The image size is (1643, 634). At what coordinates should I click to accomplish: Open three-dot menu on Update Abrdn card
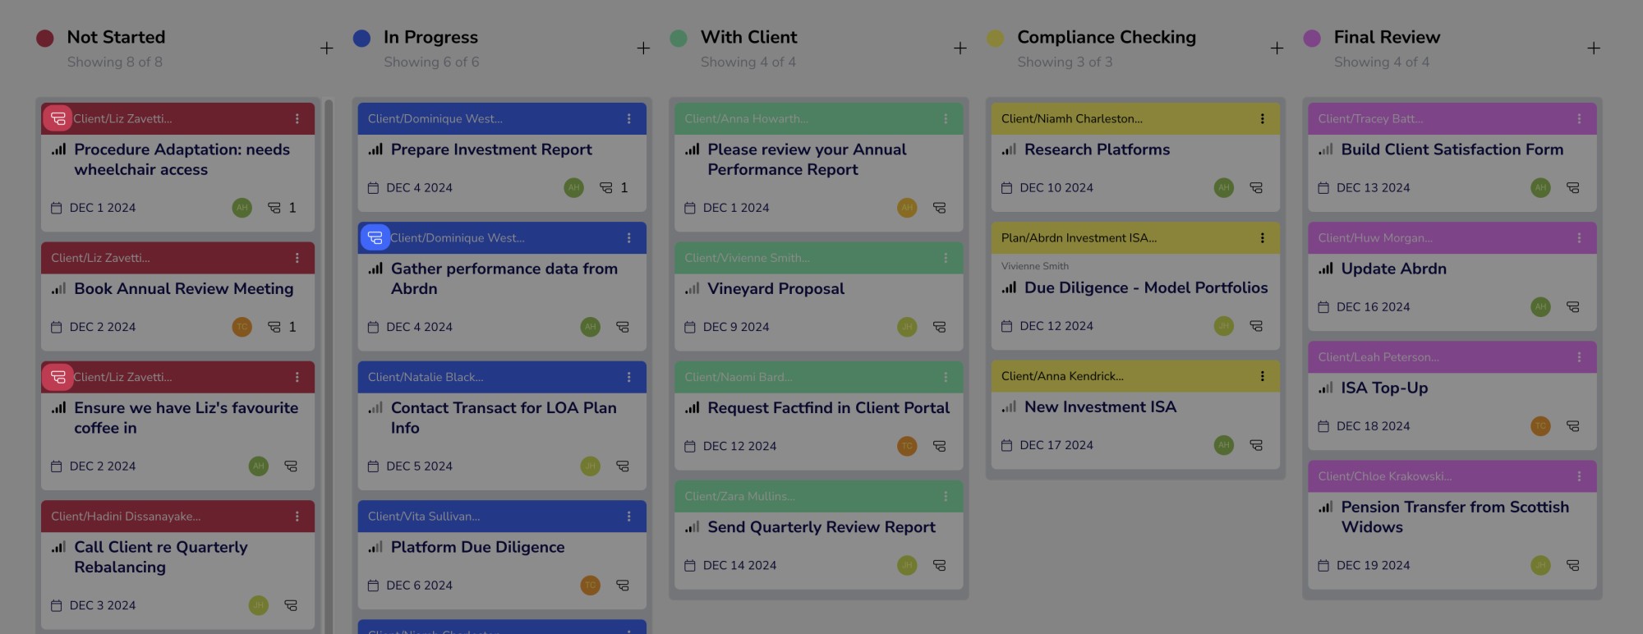(x=1579, y=238)
